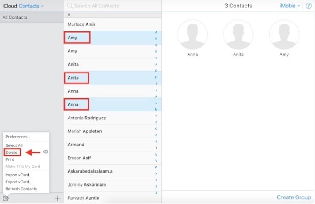The height and width of the screenshot is (204, 315).
Task: Jump to # in alphabet index
Action: [156, 193]
